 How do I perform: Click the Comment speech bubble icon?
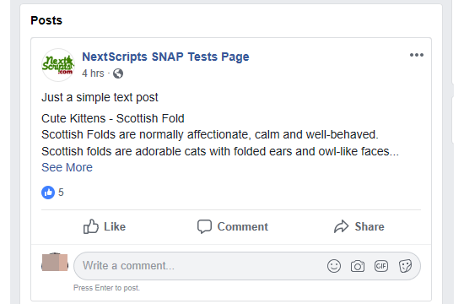coord(204,226)
